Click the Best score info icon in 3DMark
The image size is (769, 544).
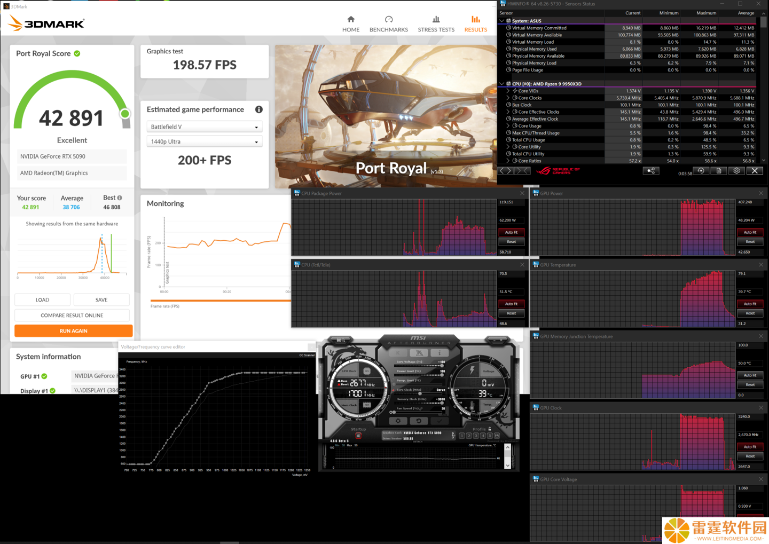[120, 198]
